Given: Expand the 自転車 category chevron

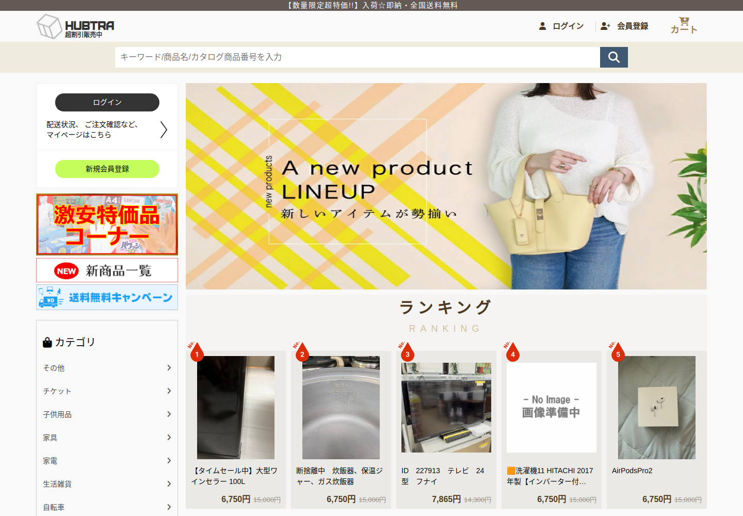Looking at the screenshot, I should (x=169, y=507).
